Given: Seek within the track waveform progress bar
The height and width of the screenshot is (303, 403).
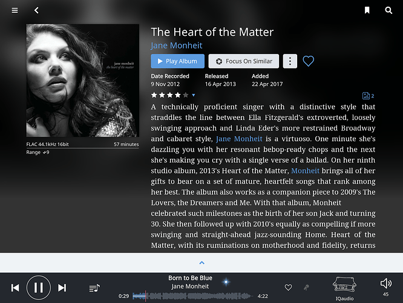Looking at the screenshot, I should [x=192, y=296].
